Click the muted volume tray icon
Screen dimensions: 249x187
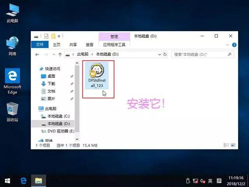(x=203, y=181)
